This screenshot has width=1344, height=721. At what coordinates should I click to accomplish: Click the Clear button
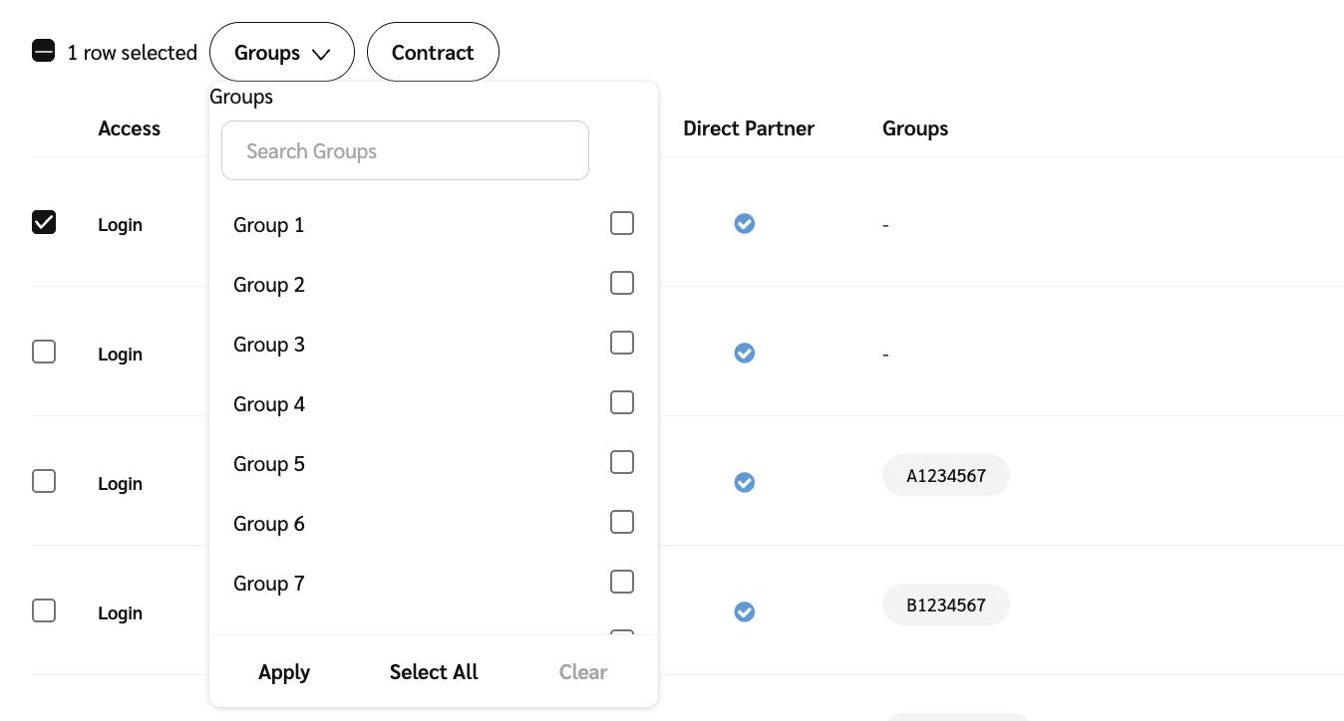pyautogui.click(x=583, y=672)
